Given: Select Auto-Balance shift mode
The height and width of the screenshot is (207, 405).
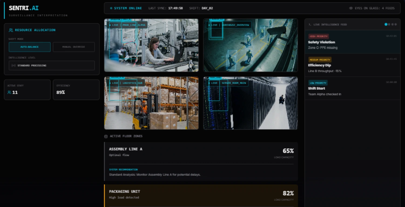Looking at the screenshot, I should (29, 47).
